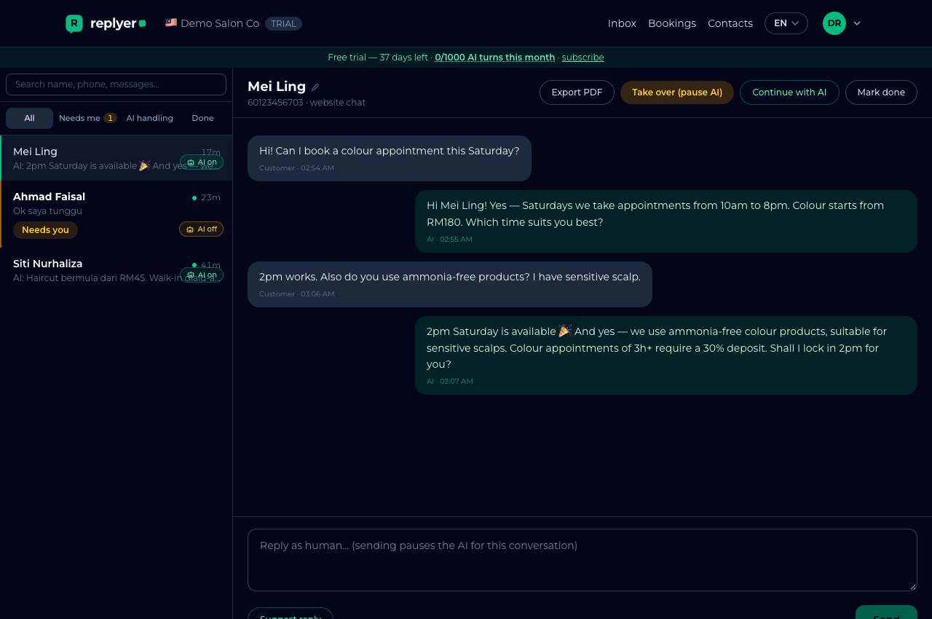Click the AI reply about 30% deposit
Image resolution: width=932 pixels, height=619 pixels.
click(666, 355)
